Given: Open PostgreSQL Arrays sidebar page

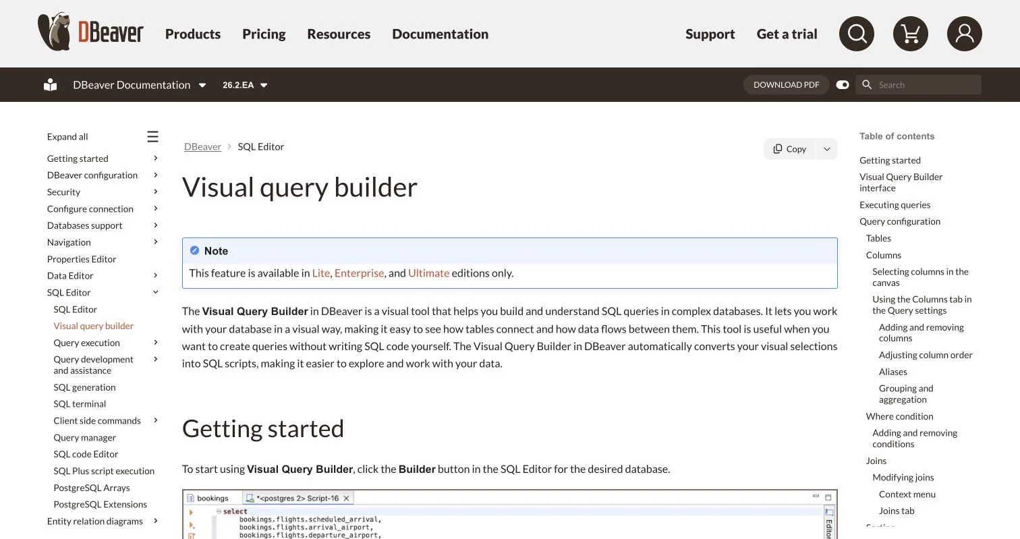Looking at the screenshot, I should [x=92, y=488].
